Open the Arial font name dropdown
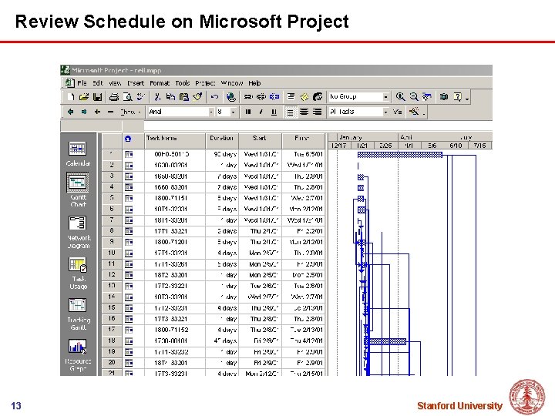 (x=211, y=112)
